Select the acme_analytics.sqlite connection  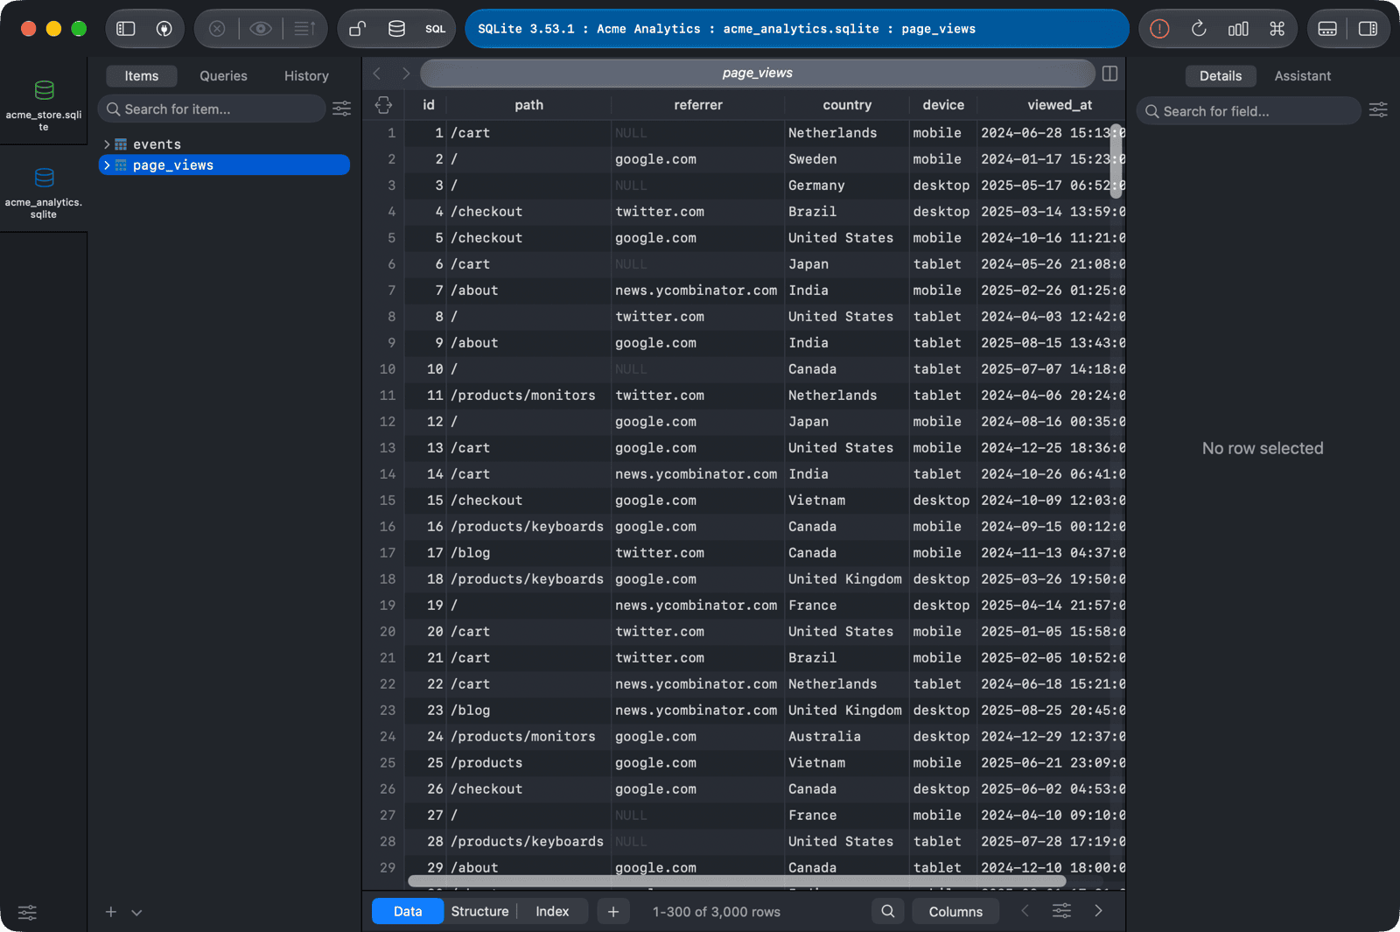pos(44,193)
